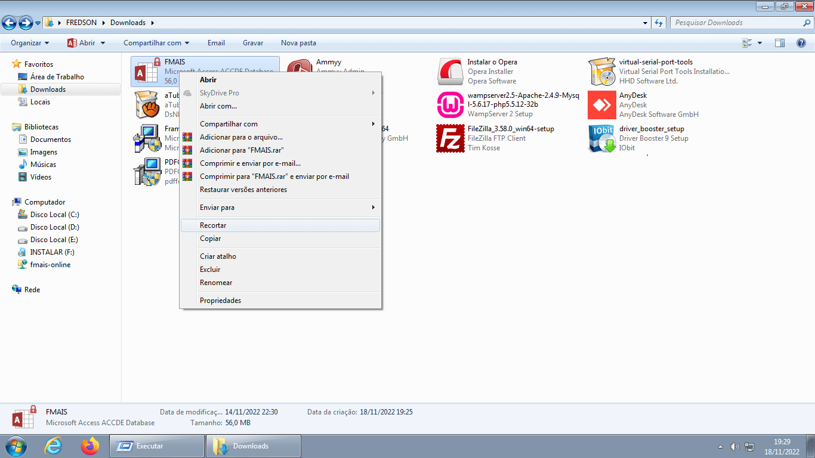Choose Renomear in the context menu

[x=280, y=283]
